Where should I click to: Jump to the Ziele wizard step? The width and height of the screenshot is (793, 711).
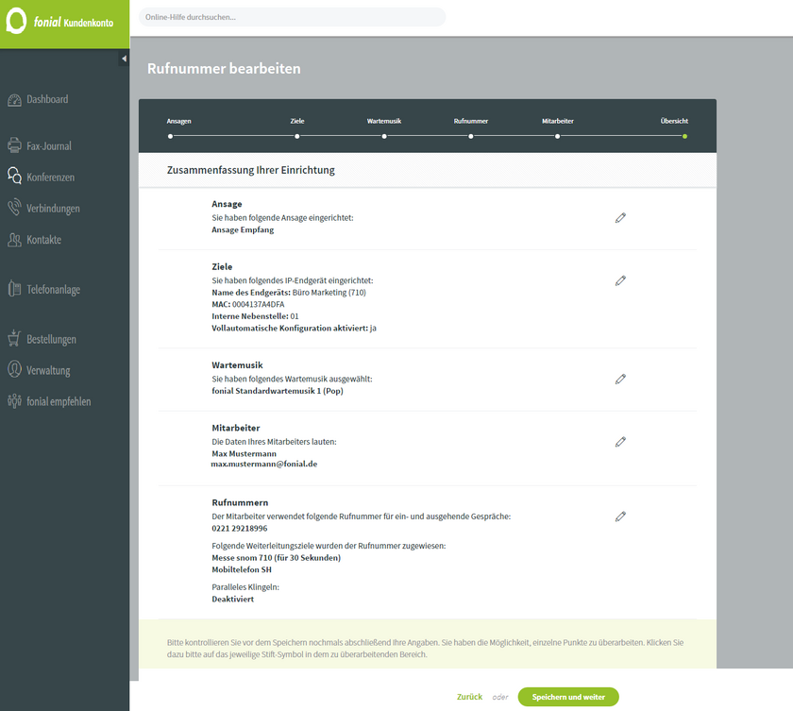pos(296,121)
